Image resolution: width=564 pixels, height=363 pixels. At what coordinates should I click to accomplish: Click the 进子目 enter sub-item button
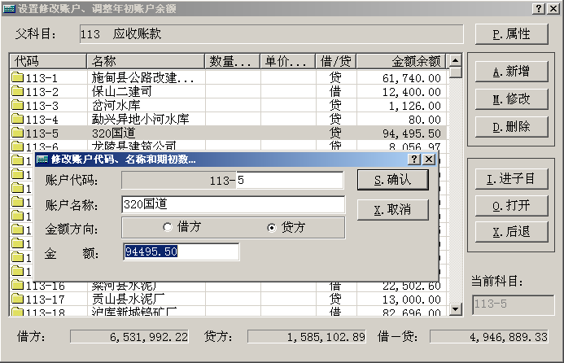click(x=511, y=180)
